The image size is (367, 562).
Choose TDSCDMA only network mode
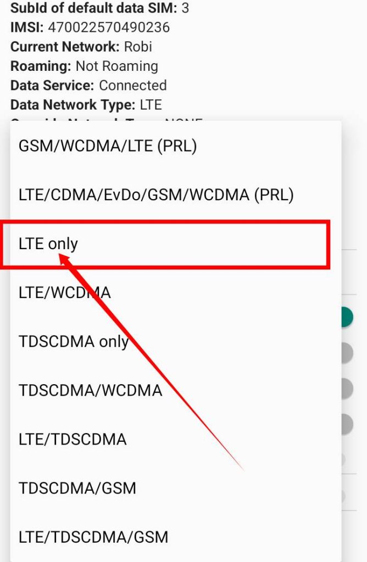click(x=74, y=341)
